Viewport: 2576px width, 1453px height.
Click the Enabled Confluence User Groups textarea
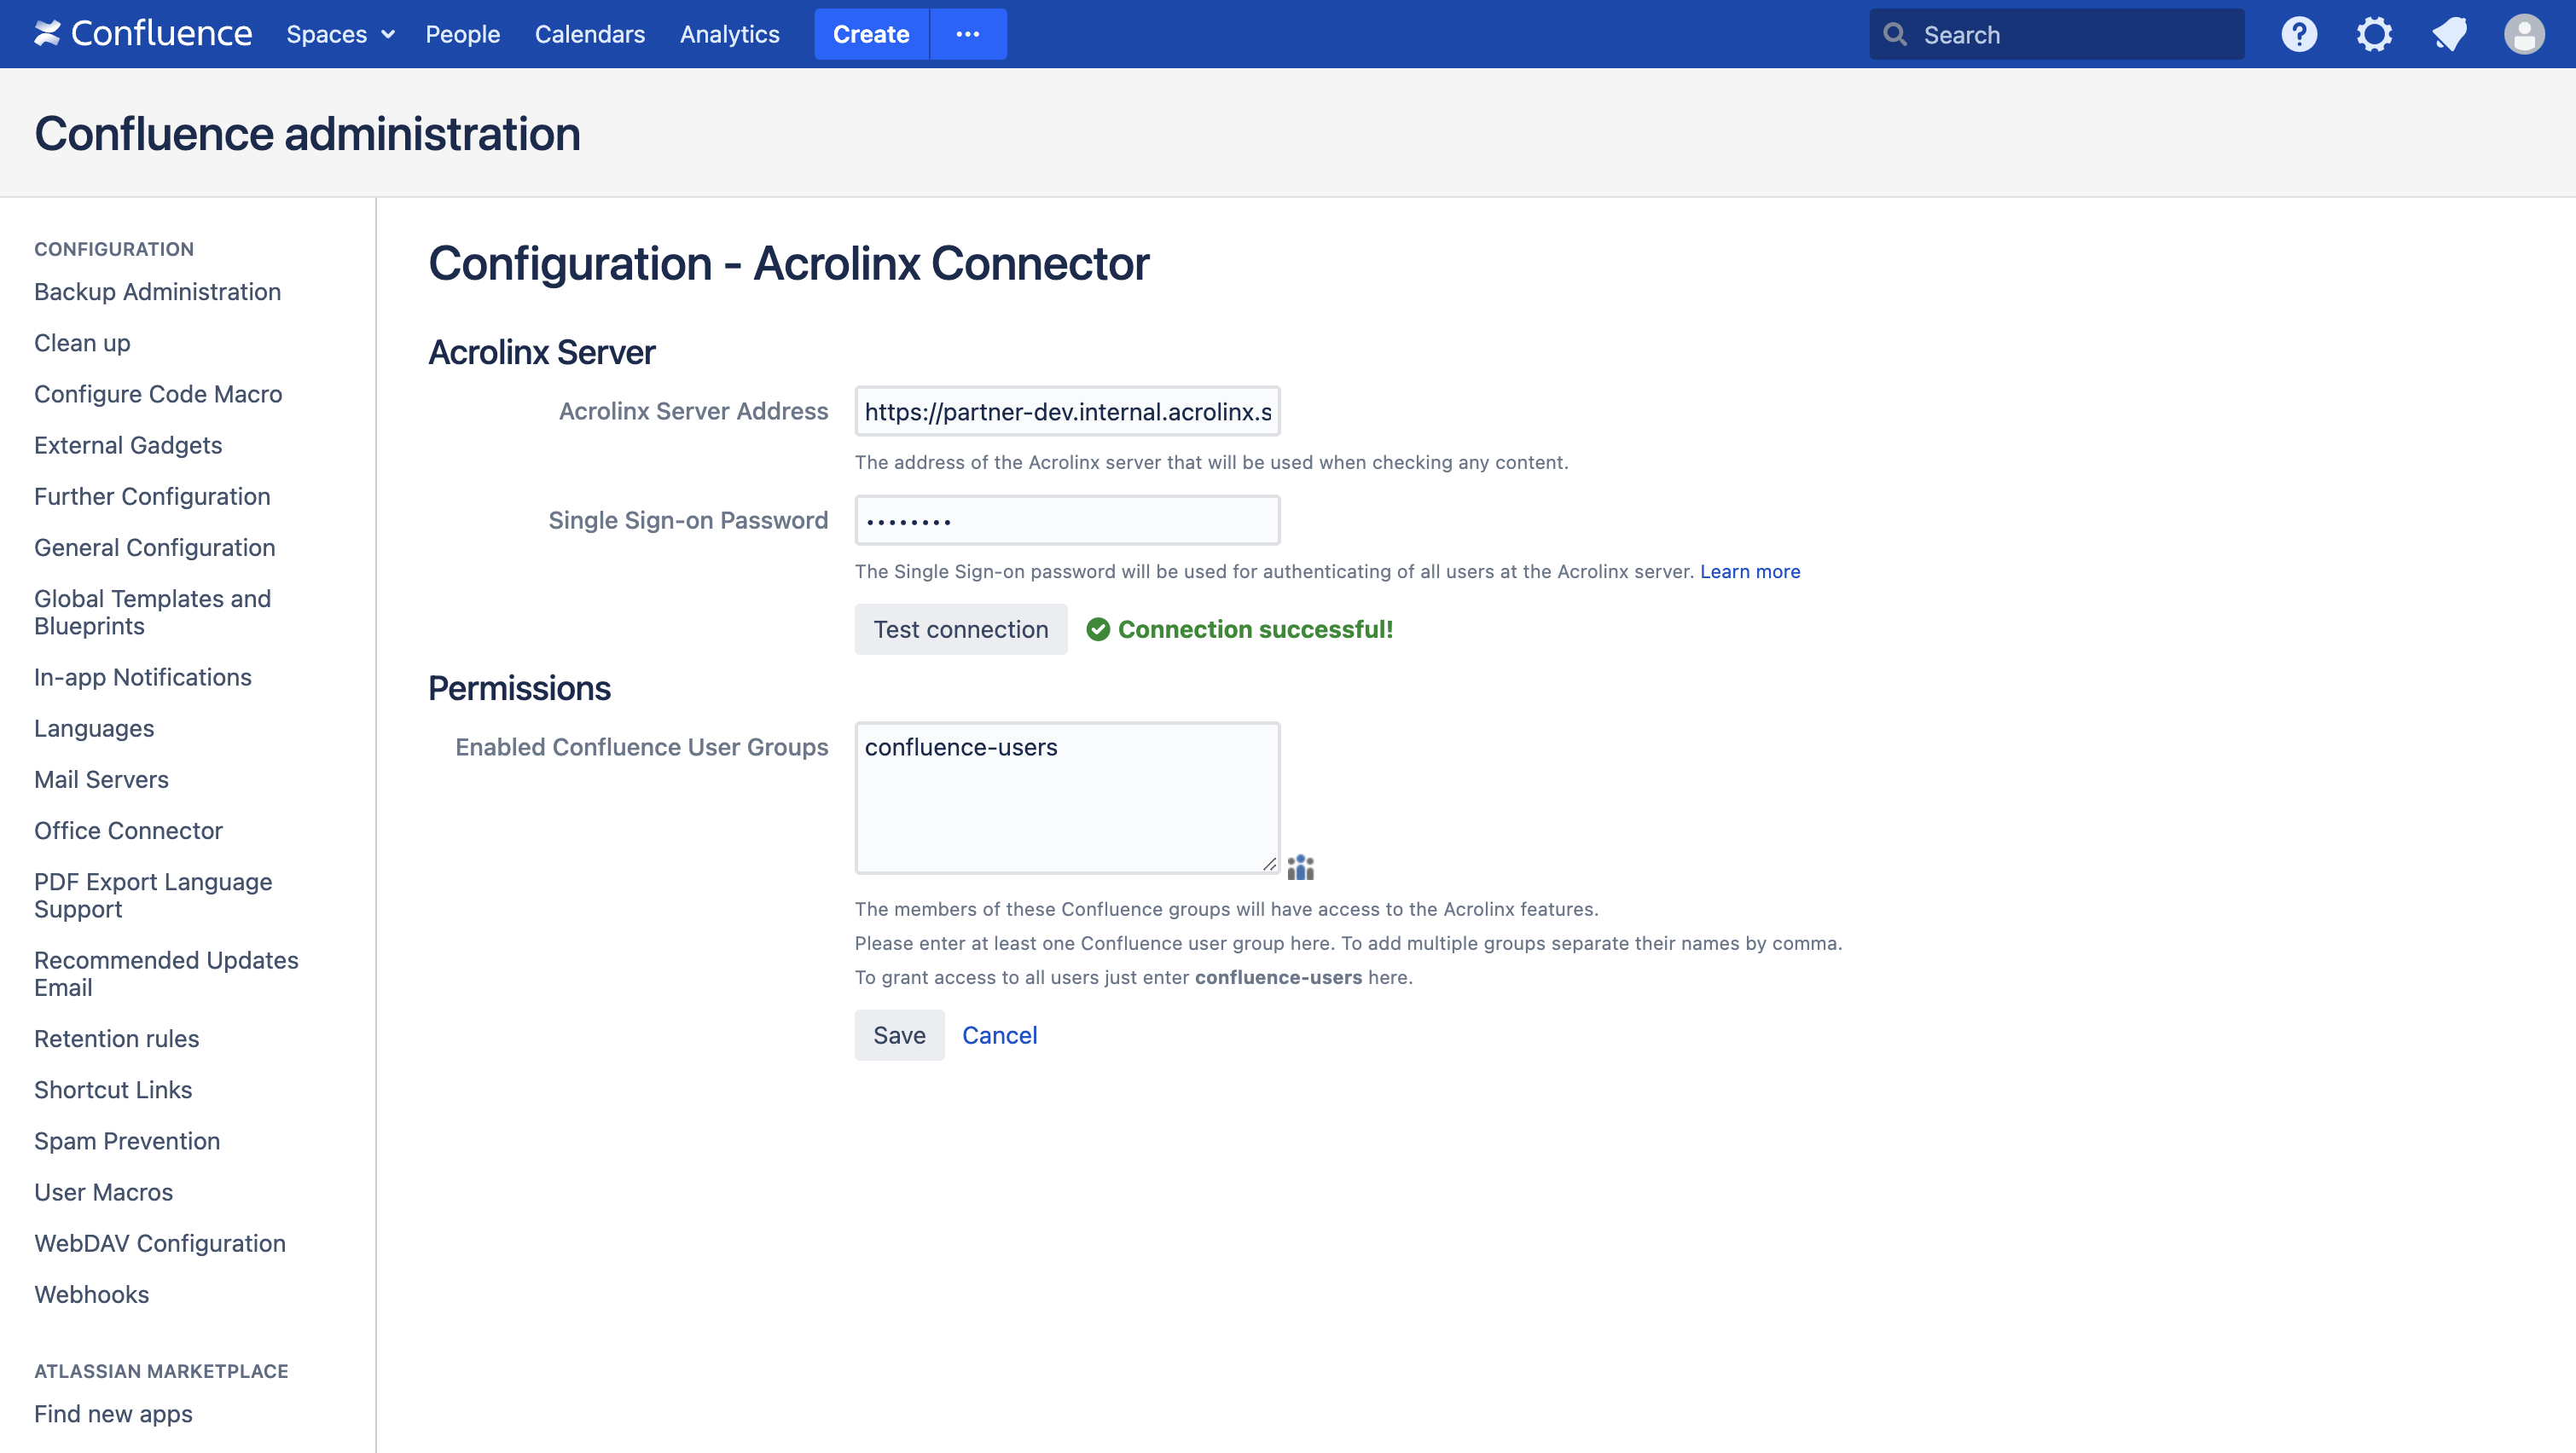1067,798
